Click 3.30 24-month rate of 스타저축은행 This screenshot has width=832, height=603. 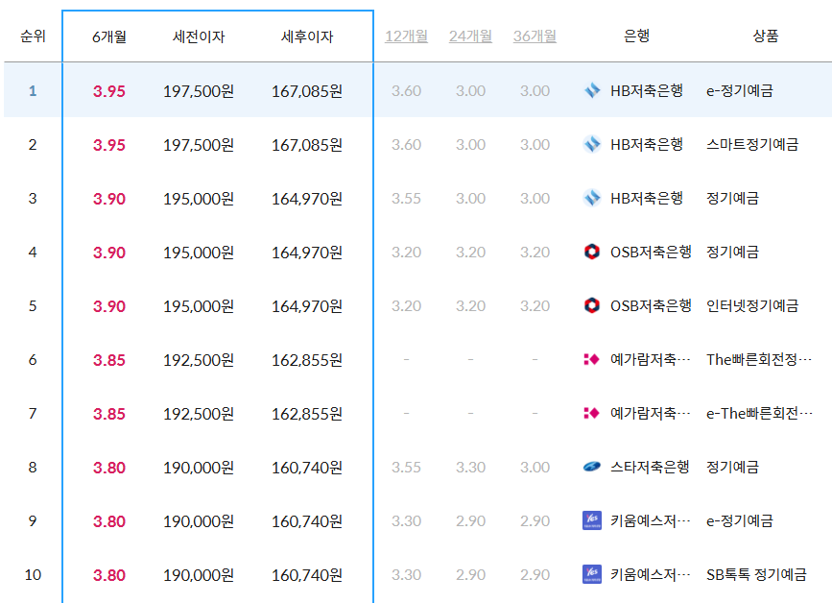tap(470, 467)
